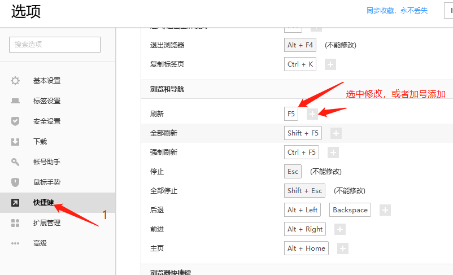The height and width of the screenshot is (275, 453).
Task: Select the Alt + Right shortcut for 前进
Action: click(x=305, y=229)
